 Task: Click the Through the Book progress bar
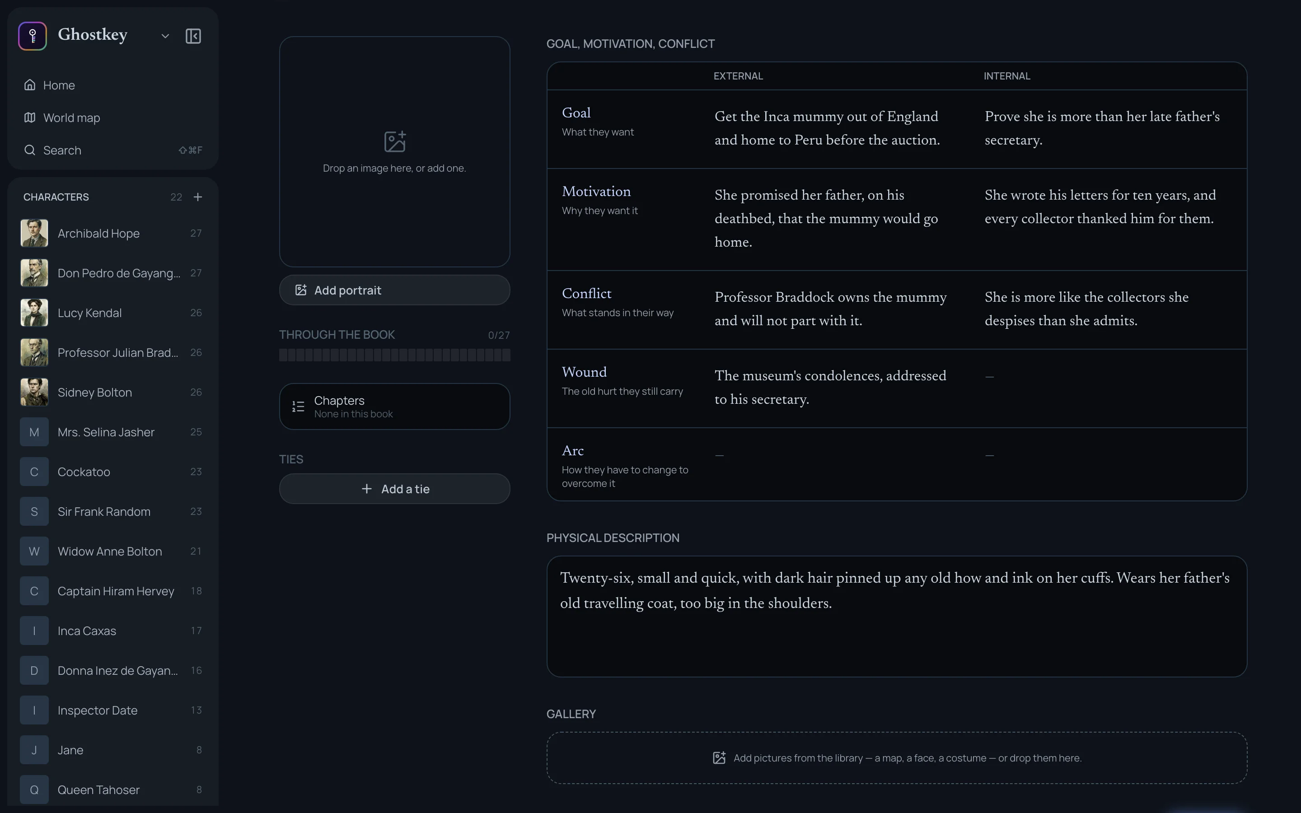(x=395, y=355)
